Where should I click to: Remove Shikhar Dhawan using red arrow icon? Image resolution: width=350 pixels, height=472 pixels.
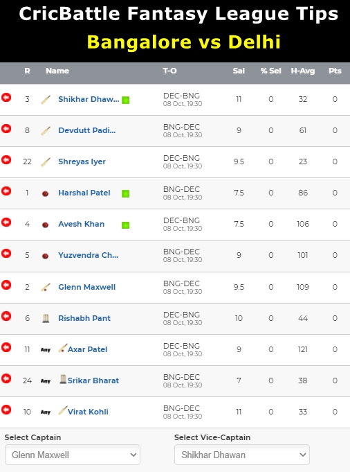pos(6,98)
